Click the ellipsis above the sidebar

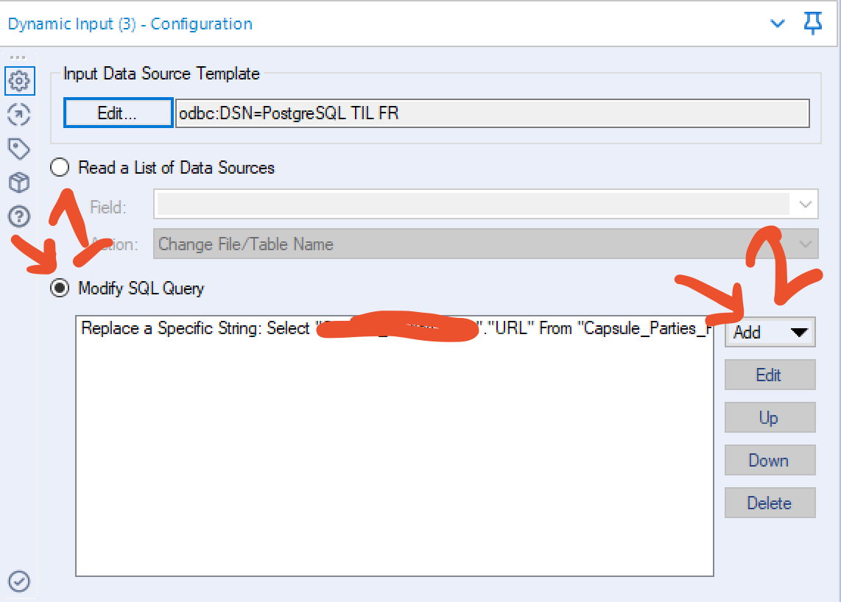[x=19, y=55]
